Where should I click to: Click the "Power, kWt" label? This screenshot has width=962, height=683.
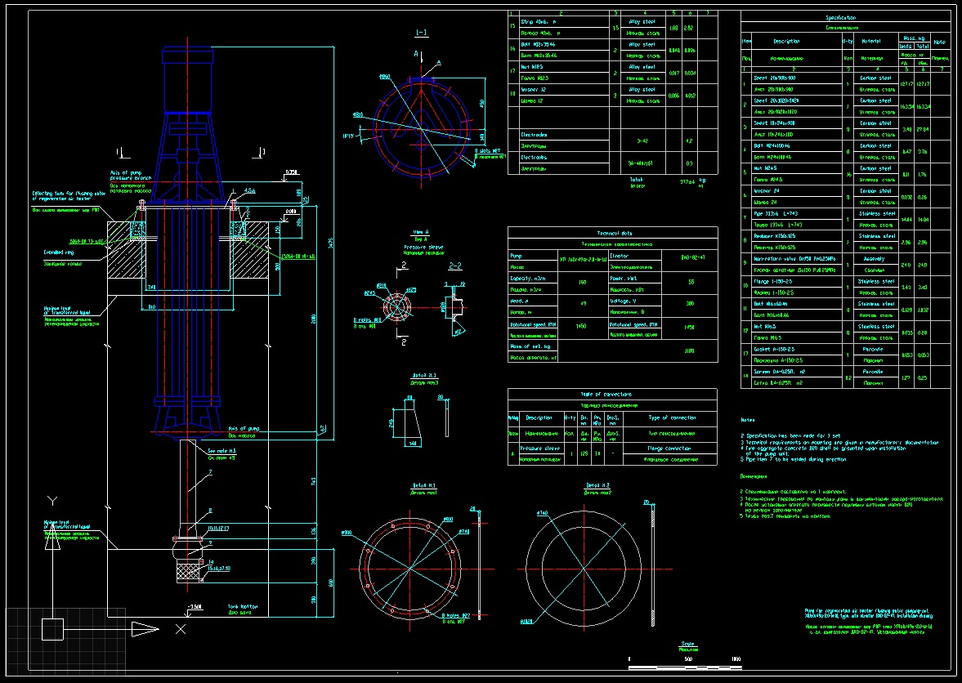click(x=624, y=279)
